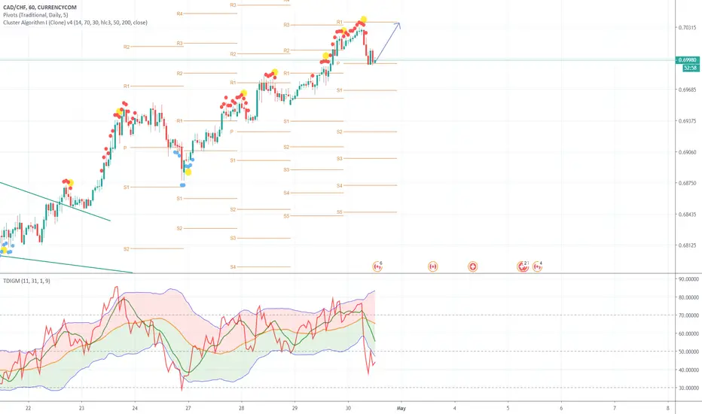Click the CAD/CHF, 60, CURRENCYCOM symbol title
This screenshot has height=414, width=702.
click(40, 8)
